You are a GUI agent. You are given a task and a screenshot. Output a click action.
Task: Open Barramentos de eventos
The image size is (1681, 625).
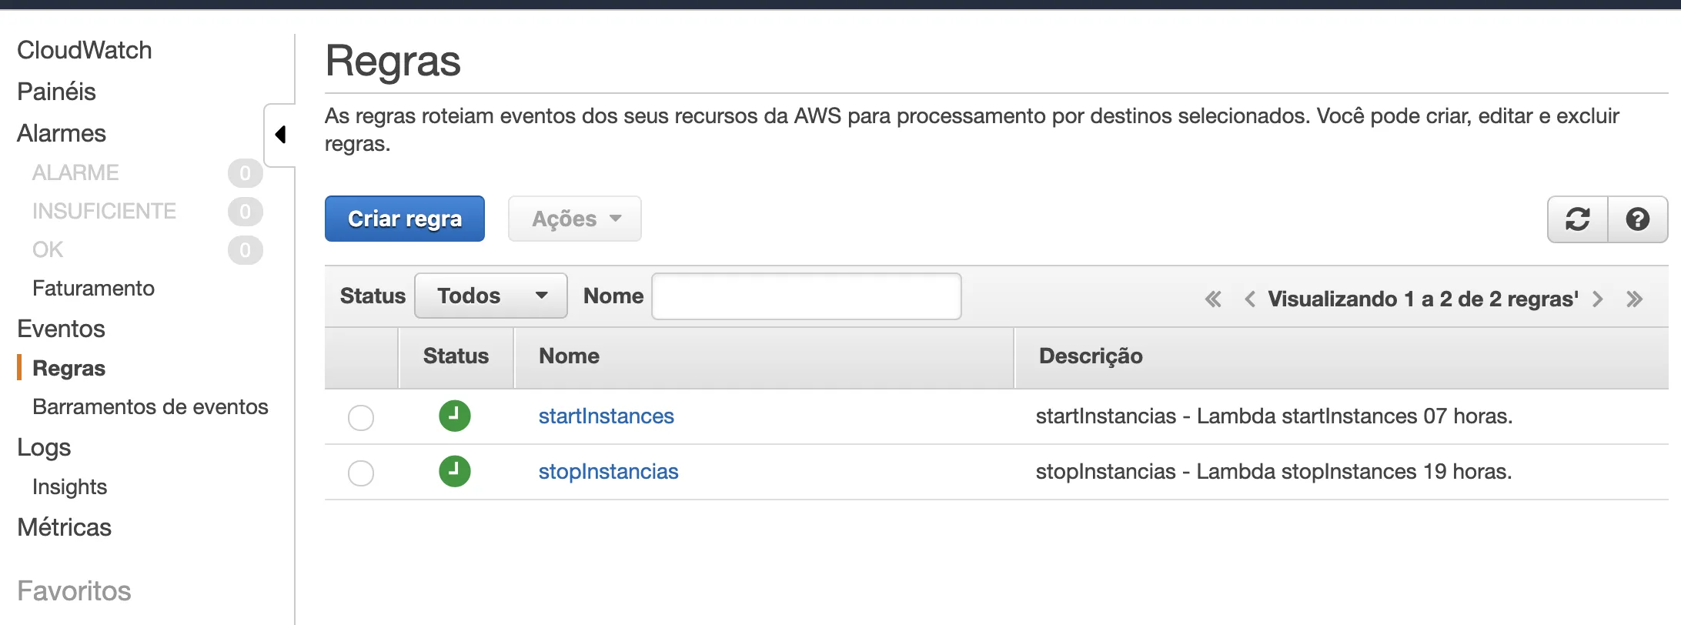(x=150, y=406)
